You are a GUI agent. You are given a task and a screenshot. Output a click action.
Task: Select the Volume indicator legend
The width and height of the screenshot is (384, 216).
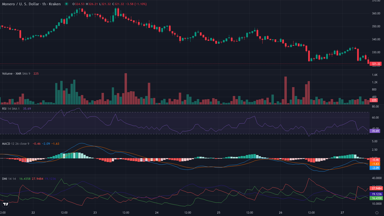[x=16, y=73]
